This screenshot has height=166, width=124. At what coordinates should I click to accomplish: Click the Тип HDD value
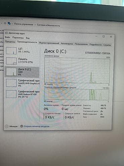102,117
